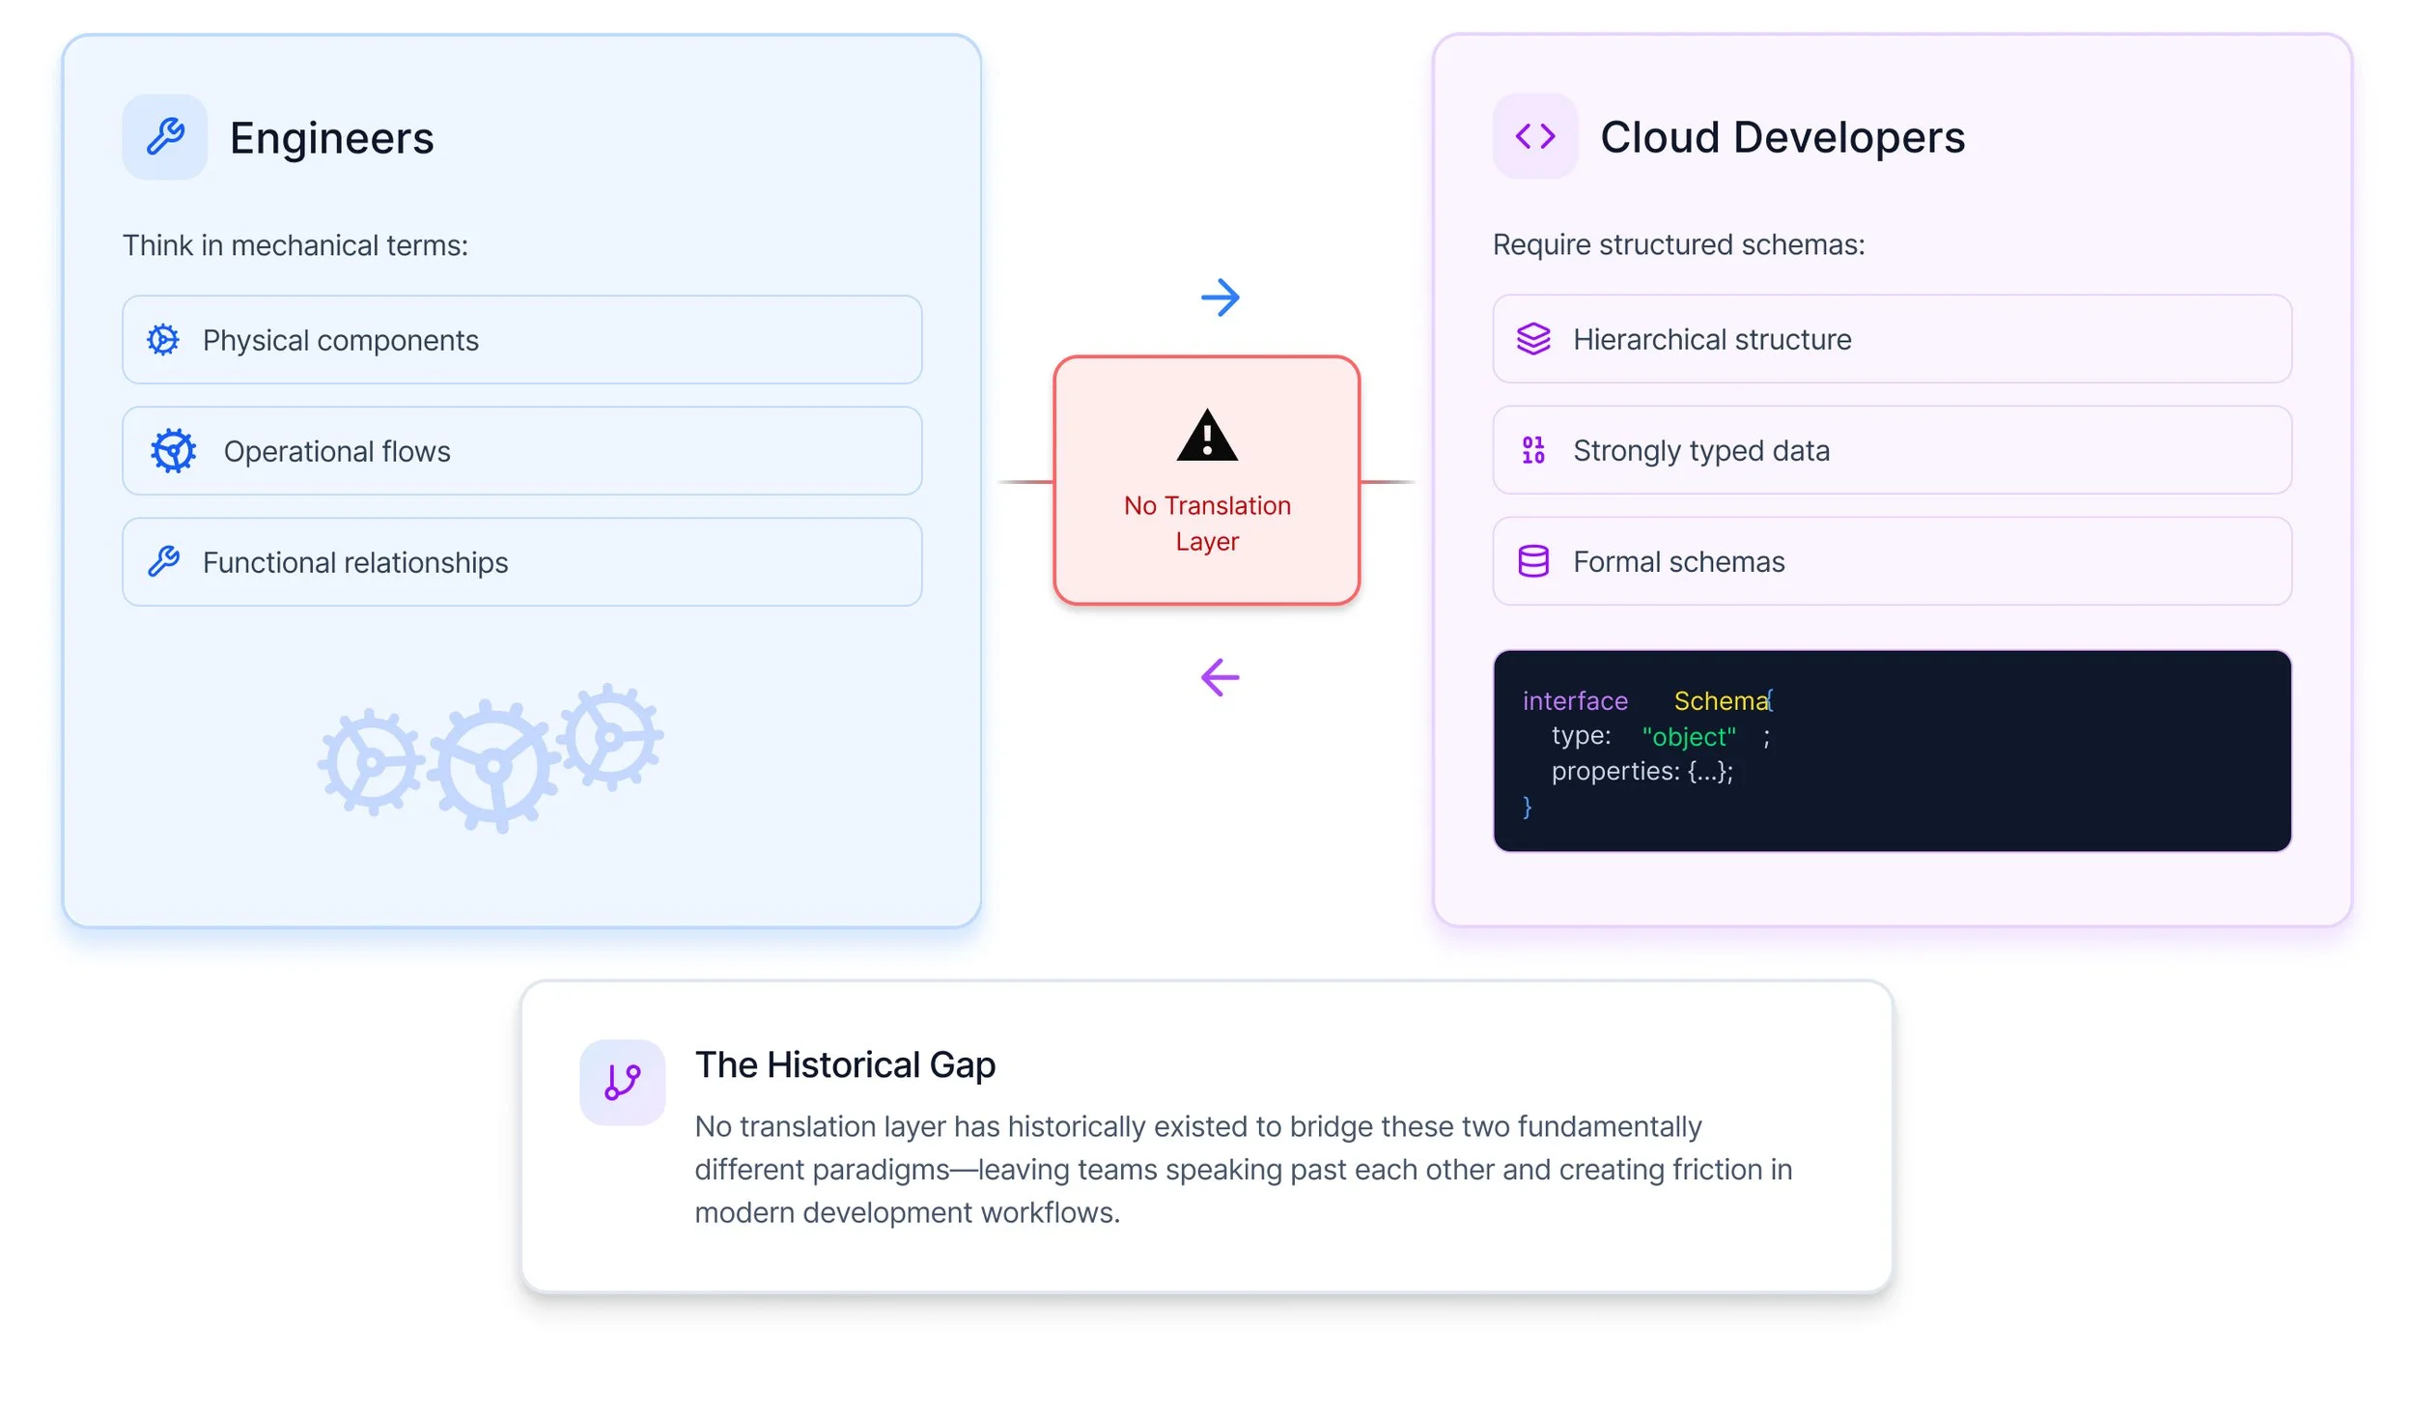Click the blue right-pointing arrow

click(x=1220, y=297)
